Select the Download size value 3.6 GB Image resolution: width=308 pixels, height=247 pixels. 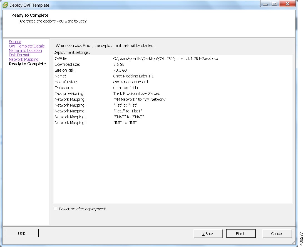(x=119, y=64)
